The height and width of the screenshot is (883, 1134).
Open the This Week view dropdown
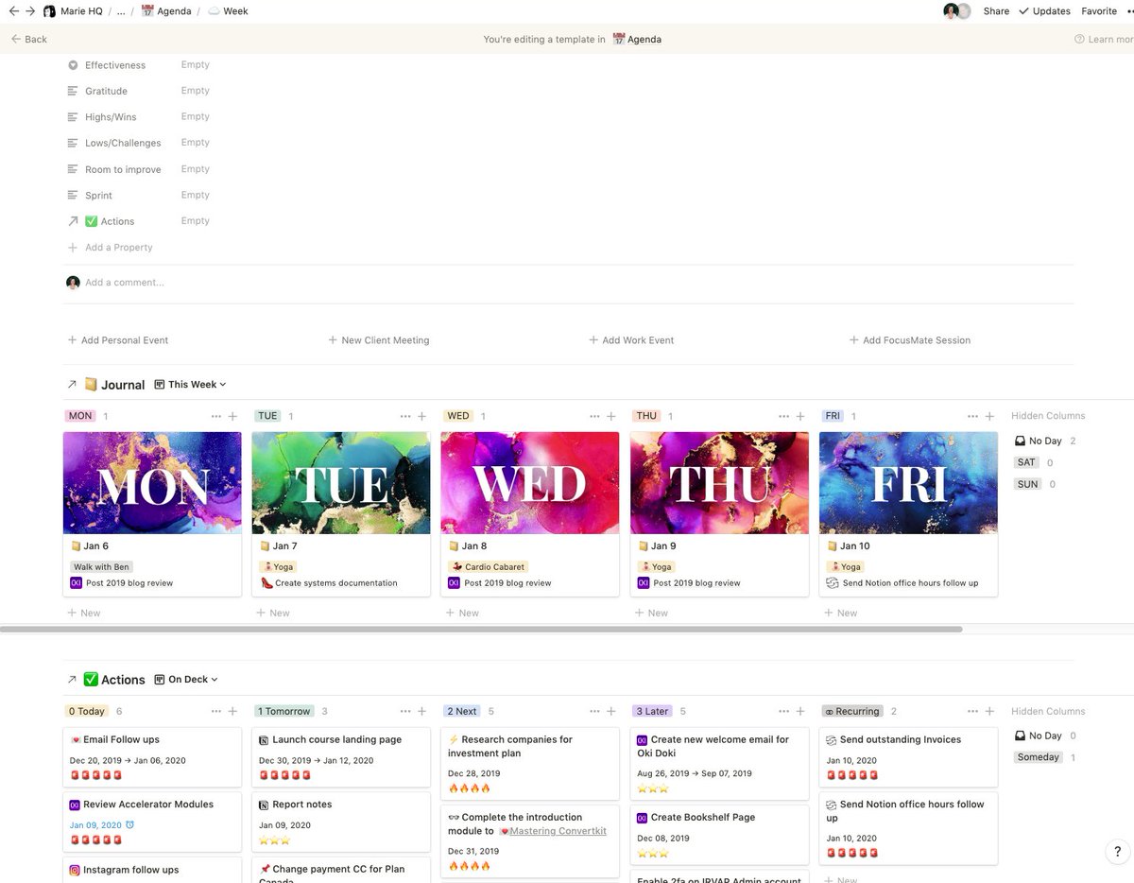tap(191, 385)
